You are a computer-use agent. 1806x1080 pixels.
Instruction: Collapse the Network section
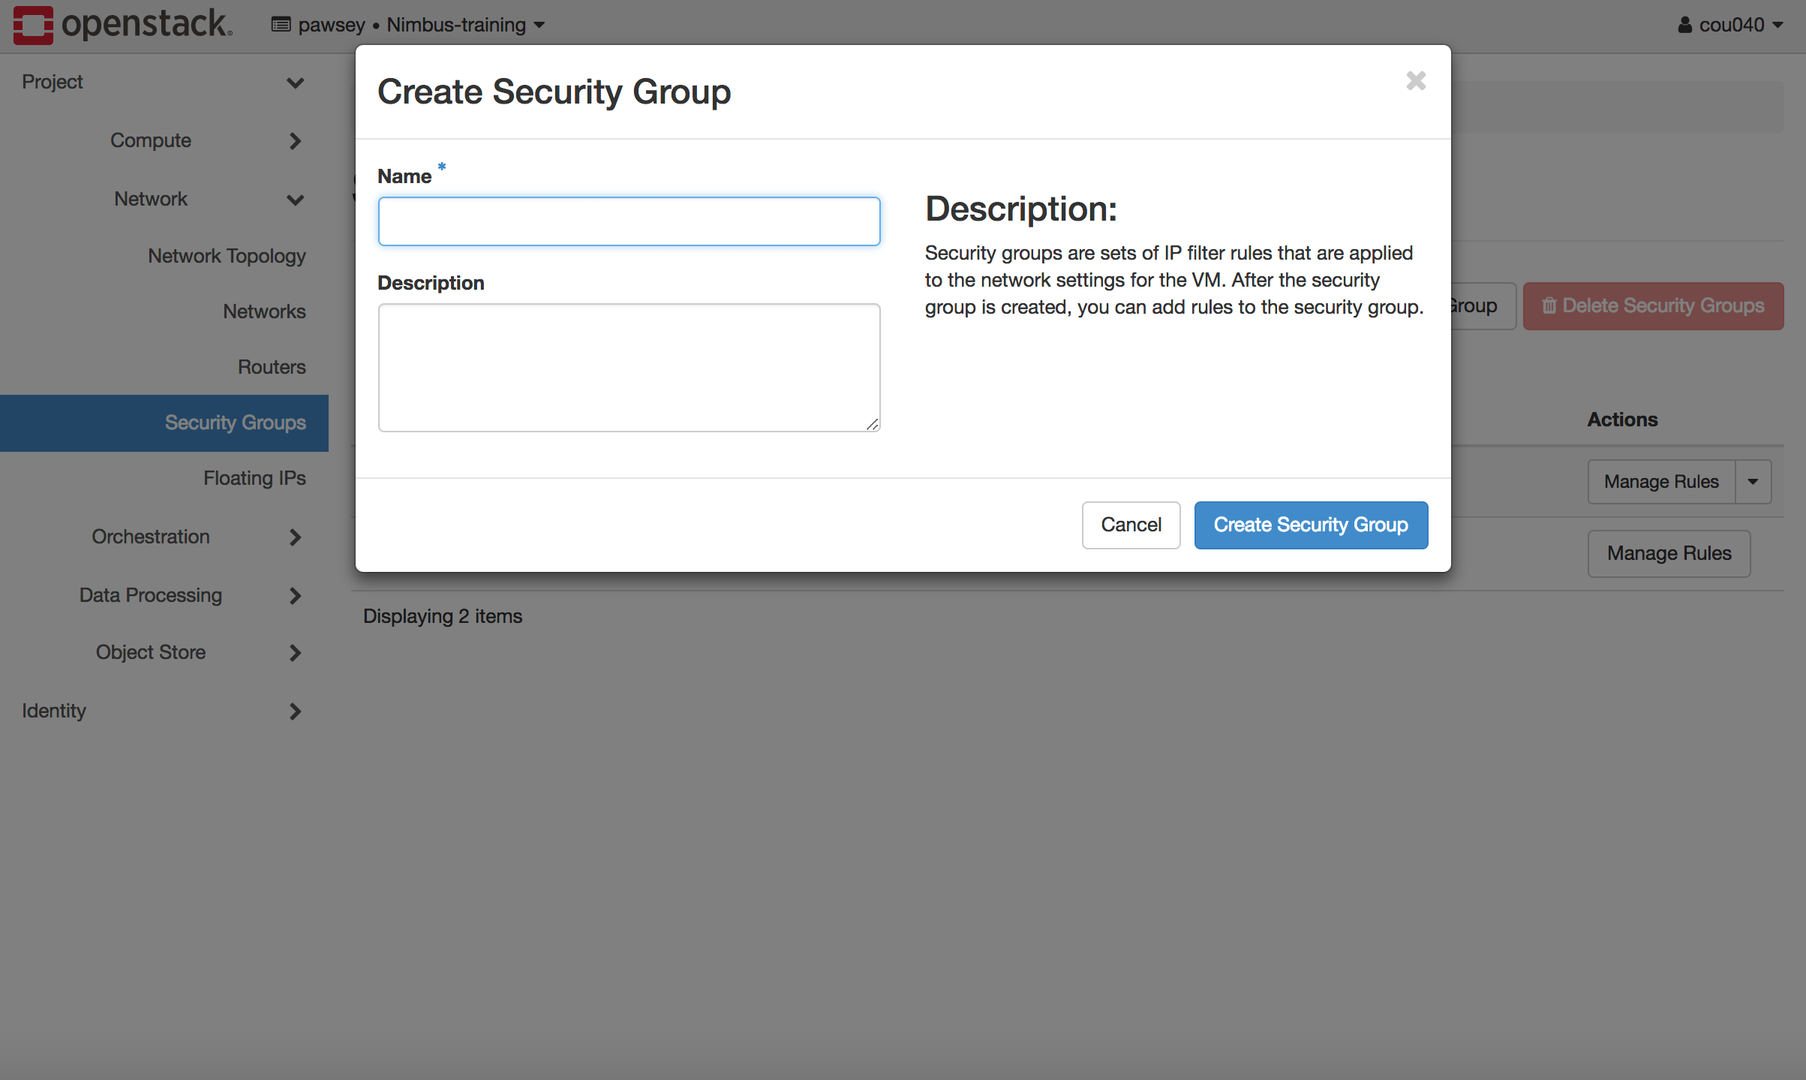(x=295, y=200)
